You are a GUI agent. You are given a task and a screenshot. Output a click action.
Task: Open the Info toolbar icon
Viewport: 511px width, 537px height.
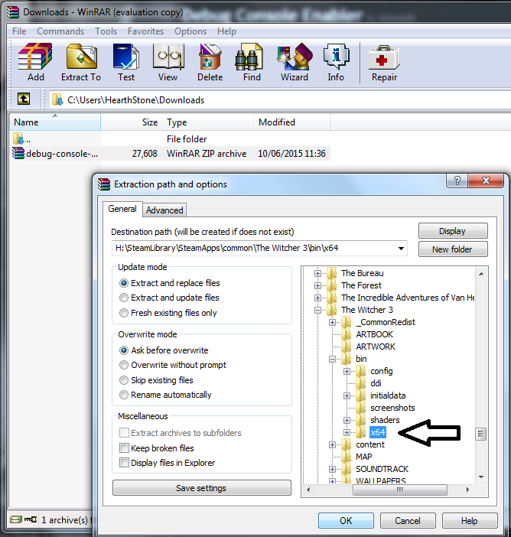point(336,57)
